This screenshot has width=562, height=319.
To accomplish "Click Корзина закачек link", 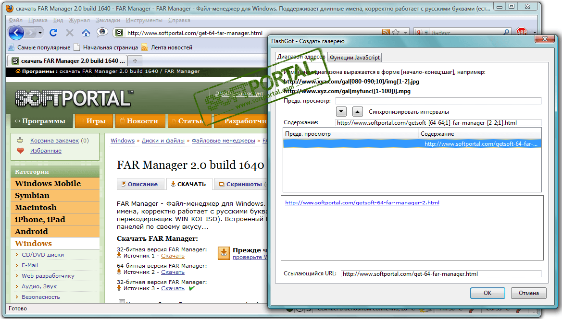I will tap(54, 141).
